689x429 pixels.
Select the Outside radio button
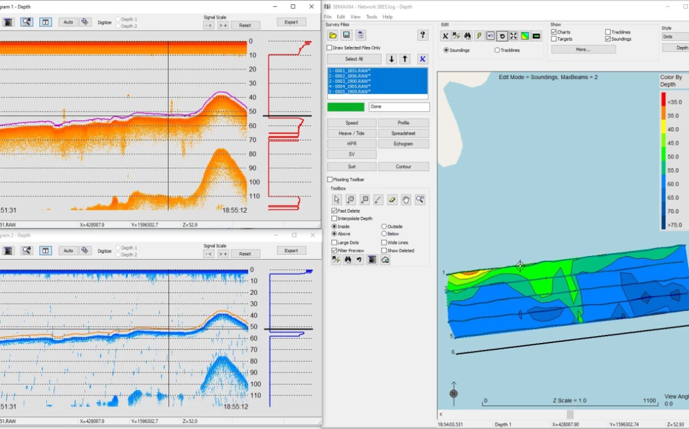385,226
